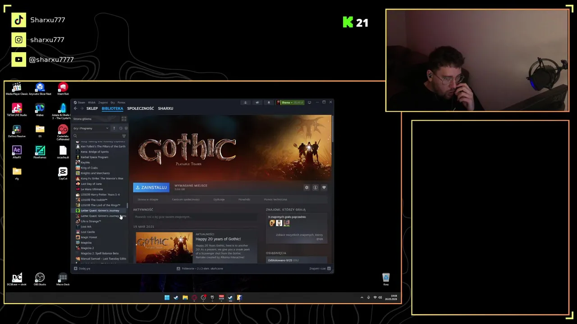Open OBS Studio desktop icon
This screenshot has height=324, width=577.
click(40, 279)
